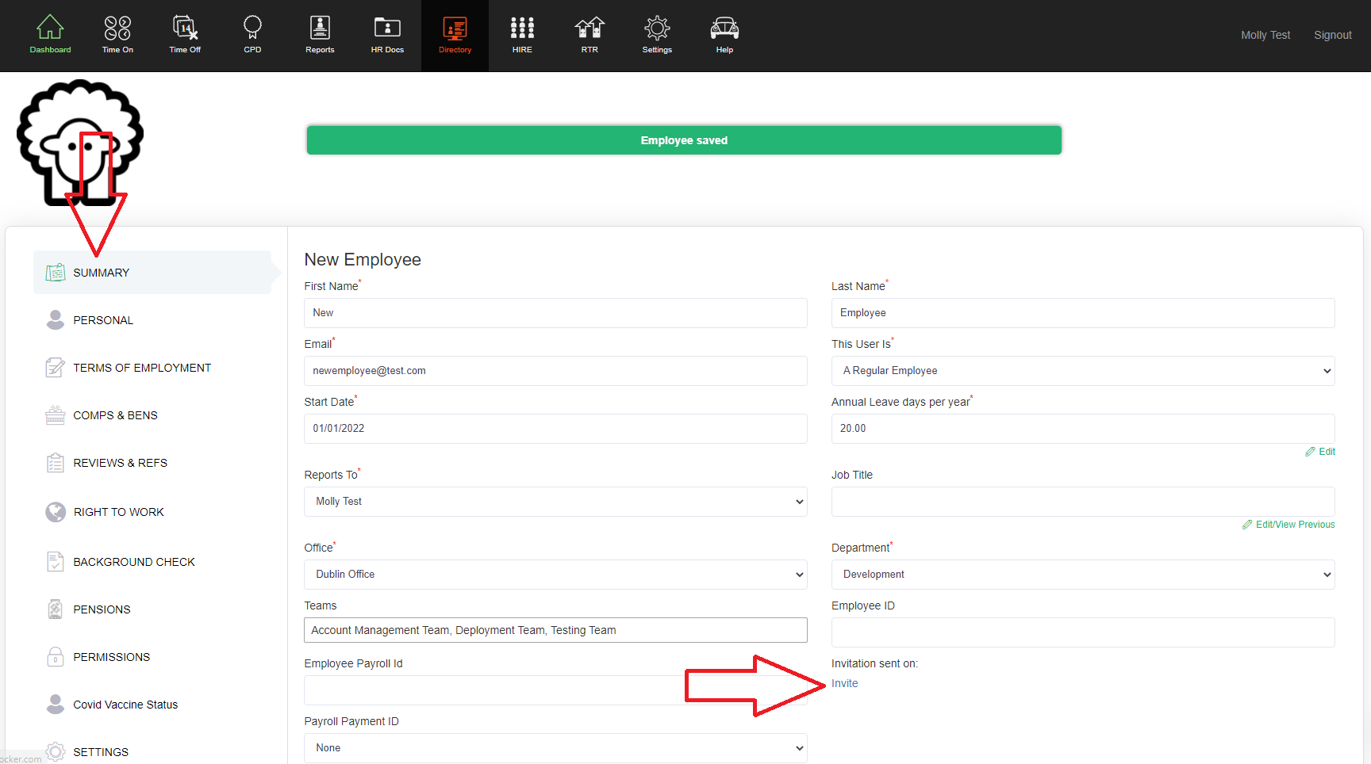Select the HR Docs icon
This screenshot has width=1371, height=764.
[x=387, y=33]
